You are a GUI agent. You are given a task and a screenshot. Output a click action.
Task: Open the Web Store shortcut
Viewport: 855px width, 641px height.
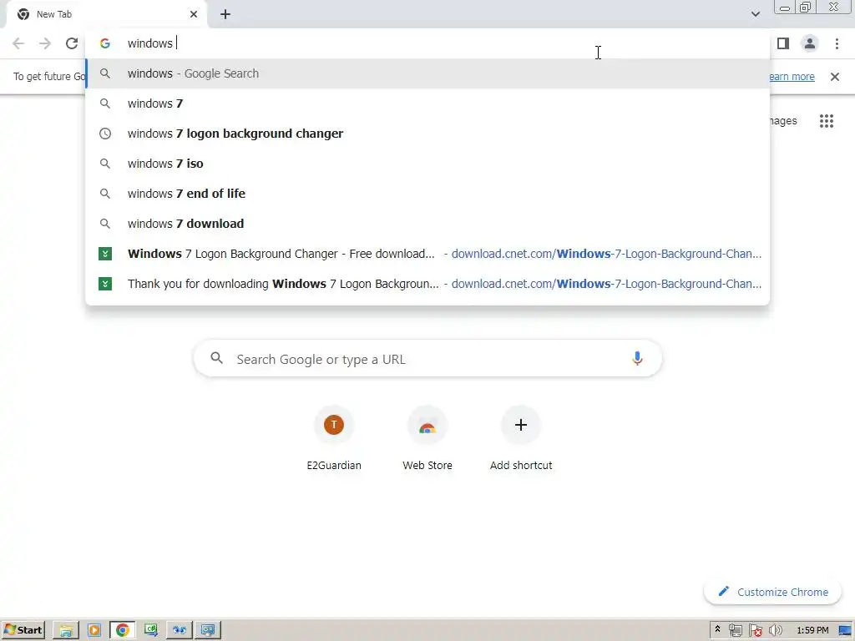point(427,438)
